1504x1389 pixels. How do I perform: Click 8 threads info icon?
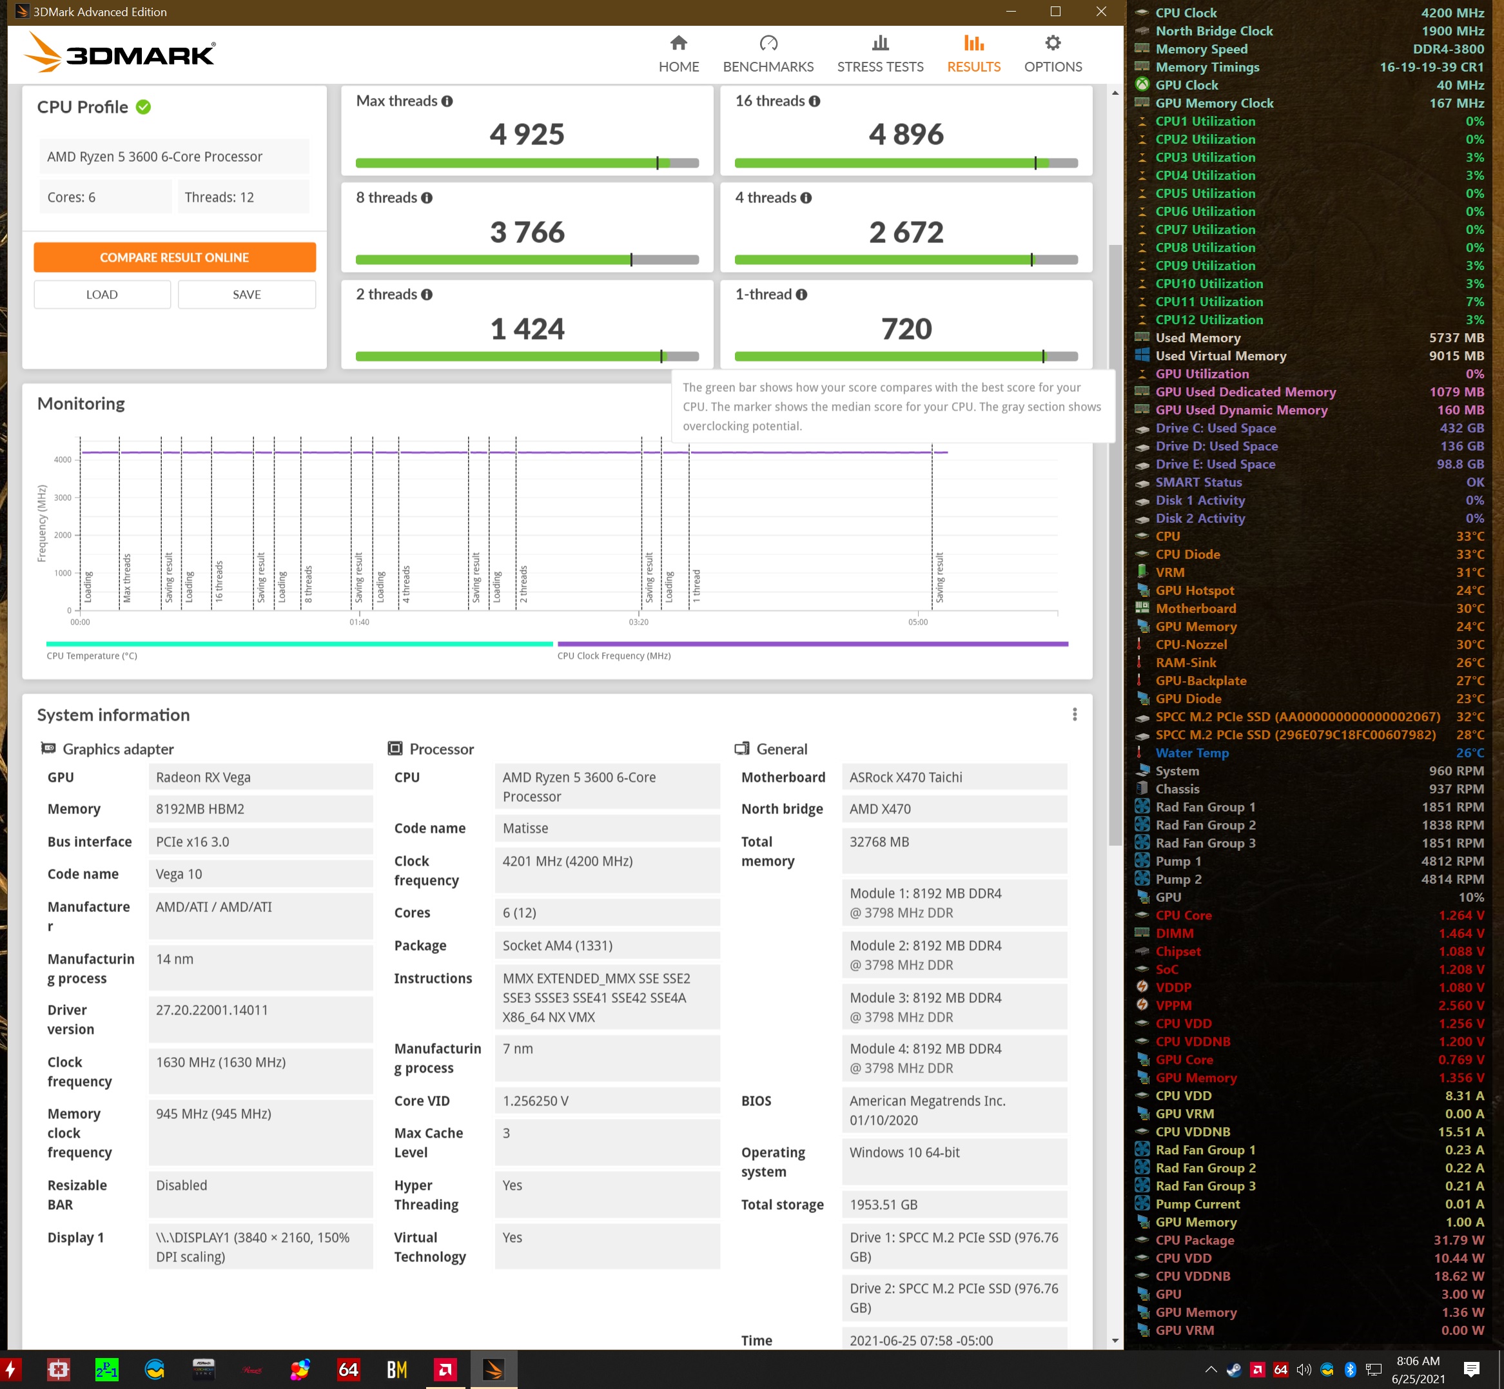(427, 199)
